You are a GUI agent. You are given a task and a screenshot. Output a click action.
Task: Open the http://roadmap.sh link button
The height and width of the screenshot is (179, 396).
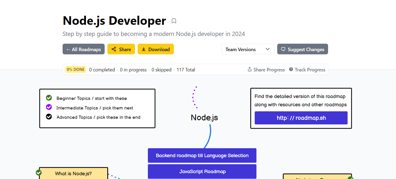coord(301,118)
